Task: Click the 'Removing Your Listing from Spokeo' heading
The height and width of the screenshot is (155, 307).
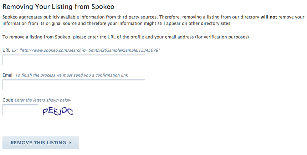Action: tap(58, 7)
